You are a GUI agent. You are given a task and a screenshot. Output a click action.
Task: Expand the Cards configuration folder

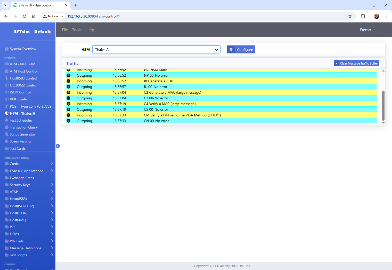click(x=52, y=164)
